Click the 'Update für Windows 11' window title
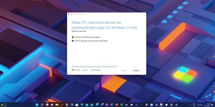 click(x=77, y=14)
